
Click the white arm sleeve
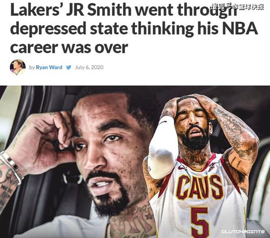point(163,148)
